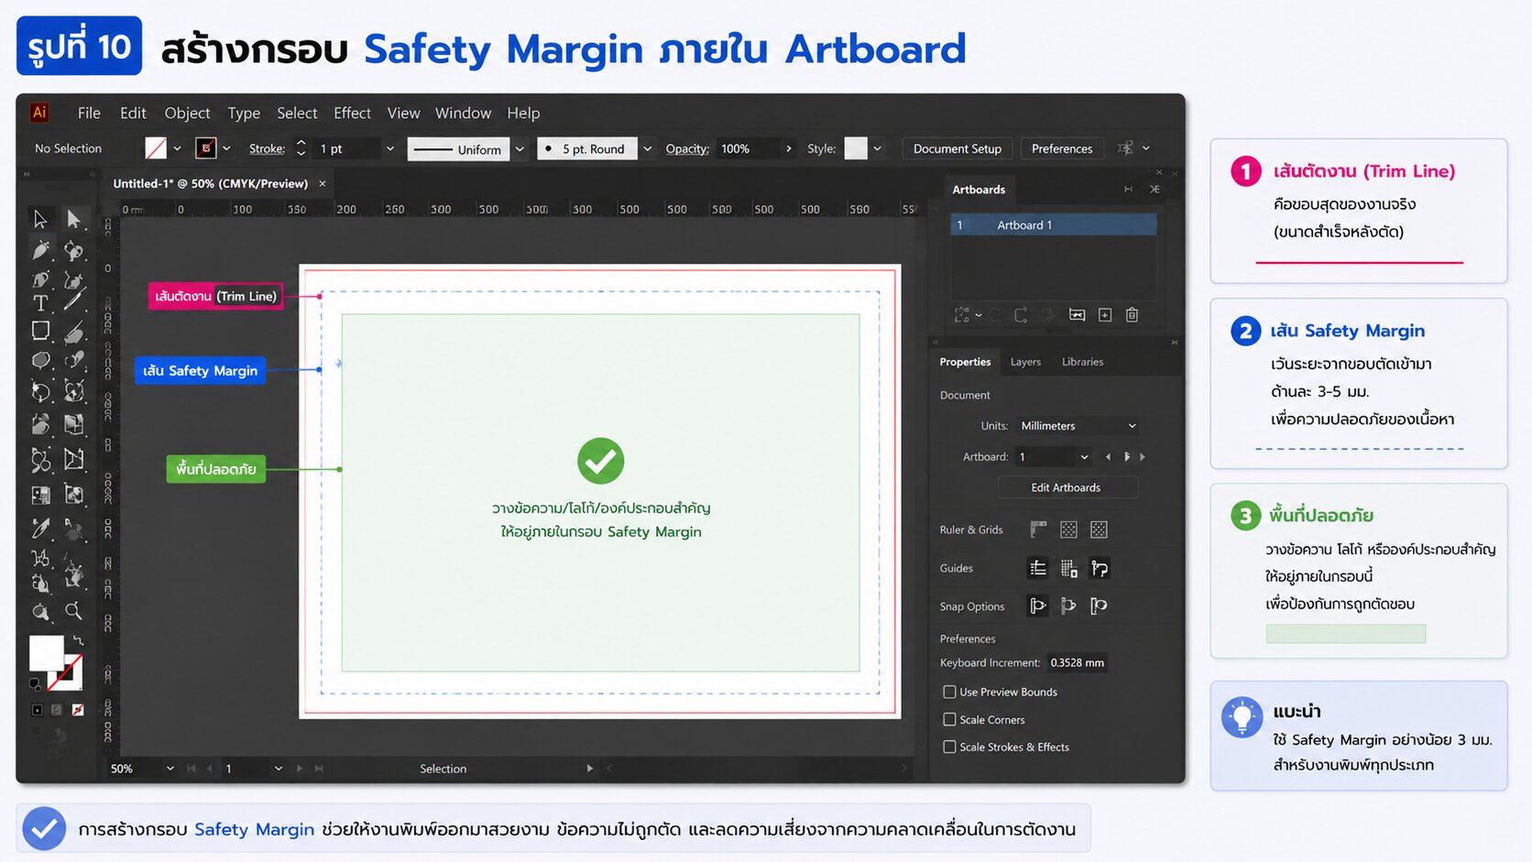
Task: Click the Properties tab
Action: tap(965, 362)
